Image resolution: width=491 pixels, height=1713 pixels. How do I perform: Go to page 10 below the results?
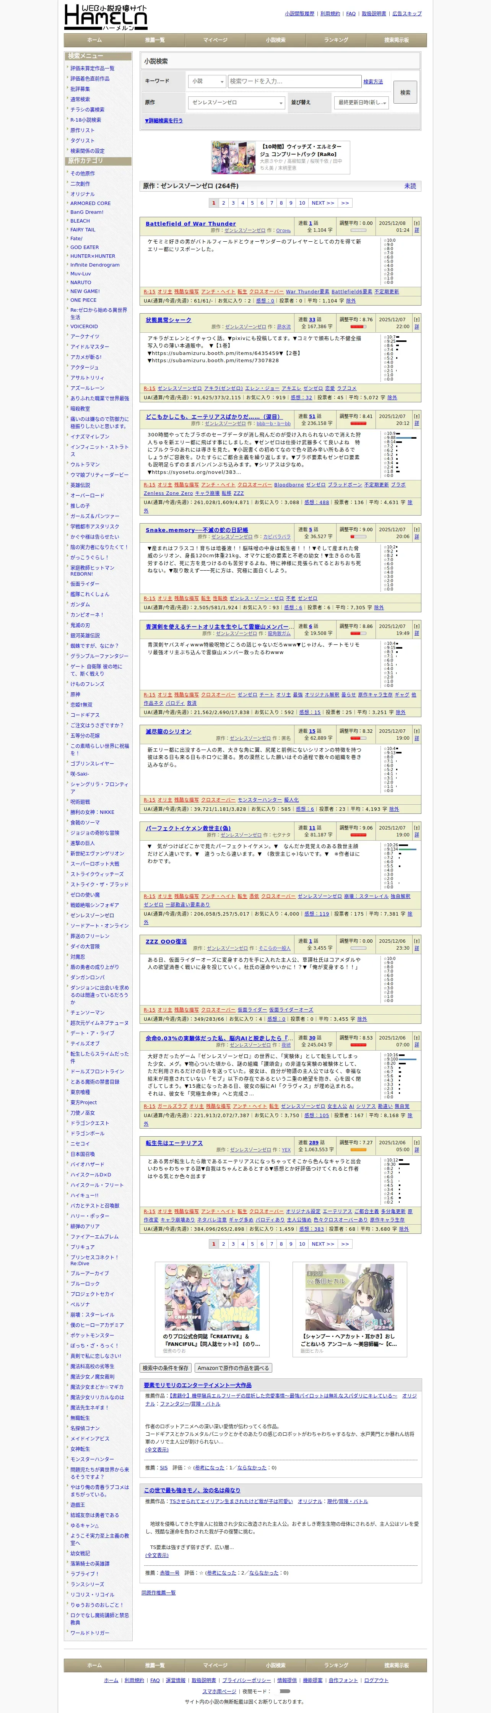coord(301,1243)
